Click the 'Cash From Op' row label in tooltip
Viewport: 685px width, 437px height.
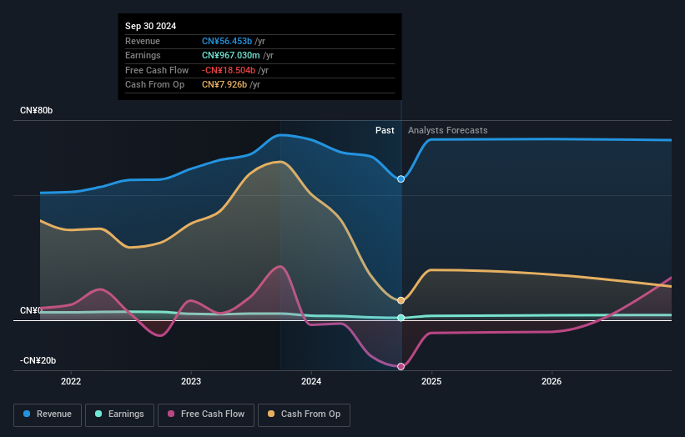point(154,85)
